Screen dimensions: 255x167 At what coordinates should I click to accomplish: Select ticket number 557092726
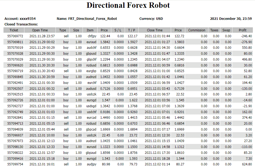click(x=15, y=100)
